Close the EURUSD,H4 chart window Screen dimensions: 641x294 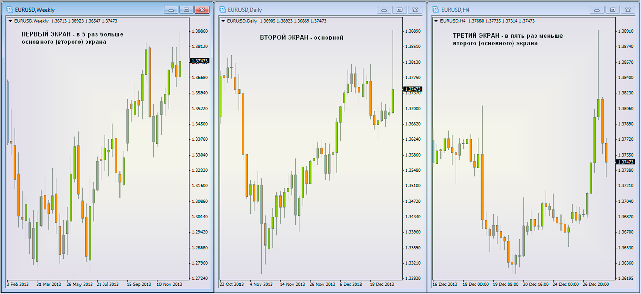point(627,10)
